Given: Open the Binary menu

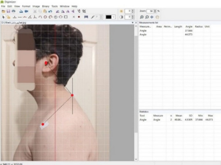Looking at the screenshot, I should tap(46, 6).
